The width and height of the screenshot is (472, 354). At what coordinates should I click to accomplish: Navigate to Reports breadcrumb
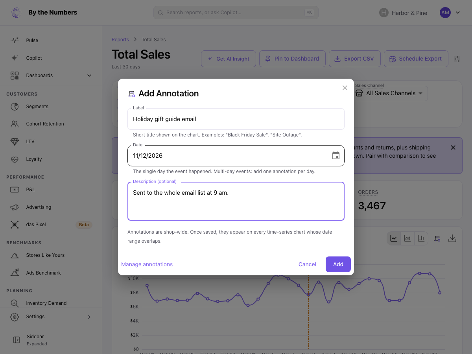tap(120, 39)
